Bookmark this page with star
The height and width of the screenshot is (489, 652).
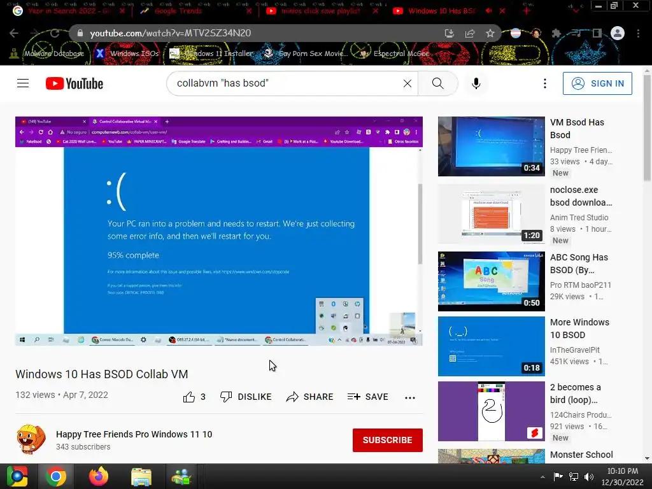point(490,33)
